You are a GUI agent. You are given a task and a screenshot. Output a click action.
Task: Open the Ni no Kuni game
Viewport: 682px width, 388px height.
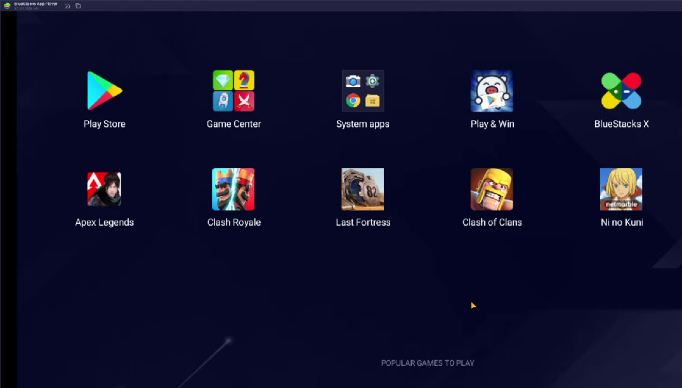point(621,189)
